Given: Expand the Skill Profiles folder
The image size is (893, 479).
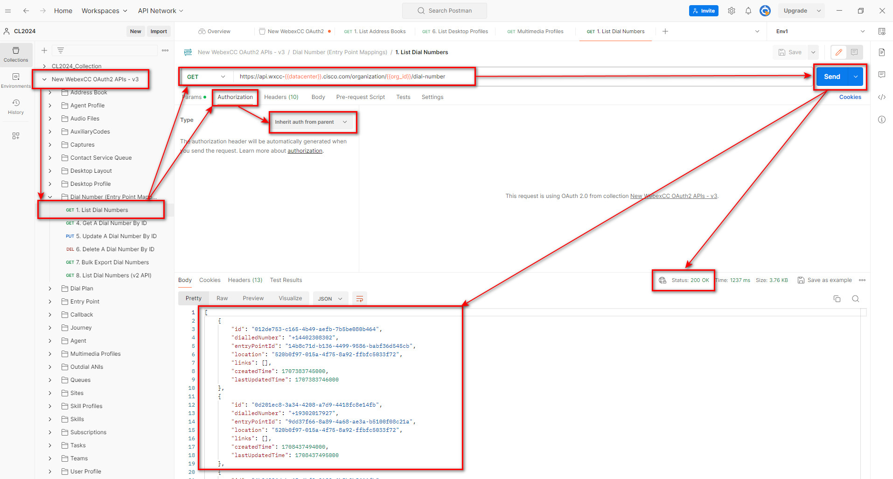Looking at the screenshot, I should tap(50, 406).
